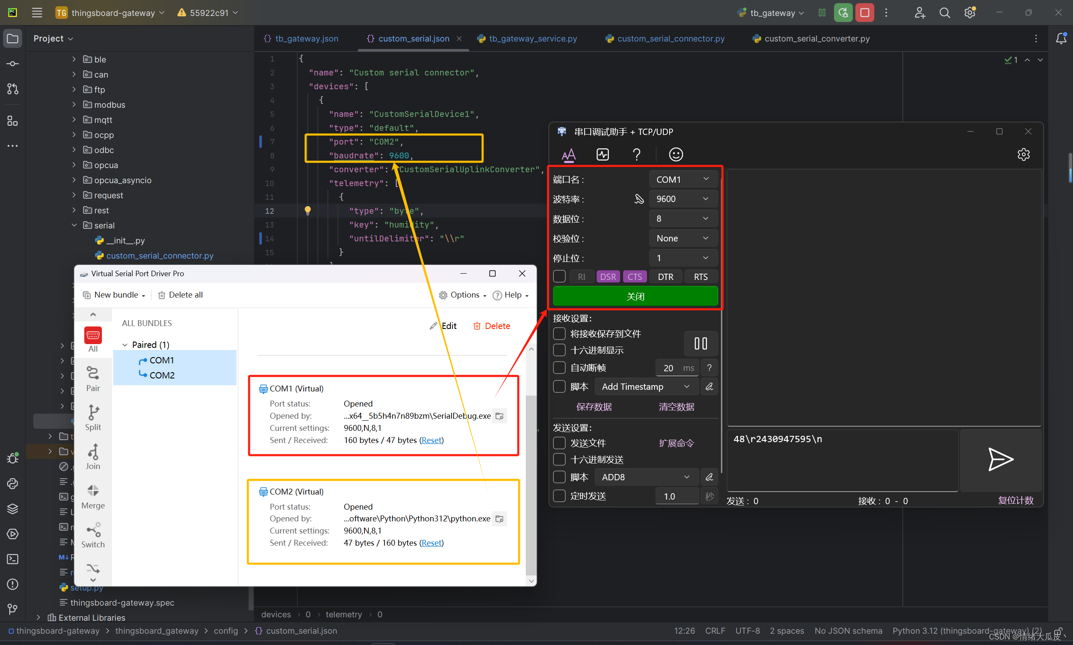The image size is (1073, 645).
Task: Open the tb_gateway.json editor tab
Action: [x=306, y=39]
